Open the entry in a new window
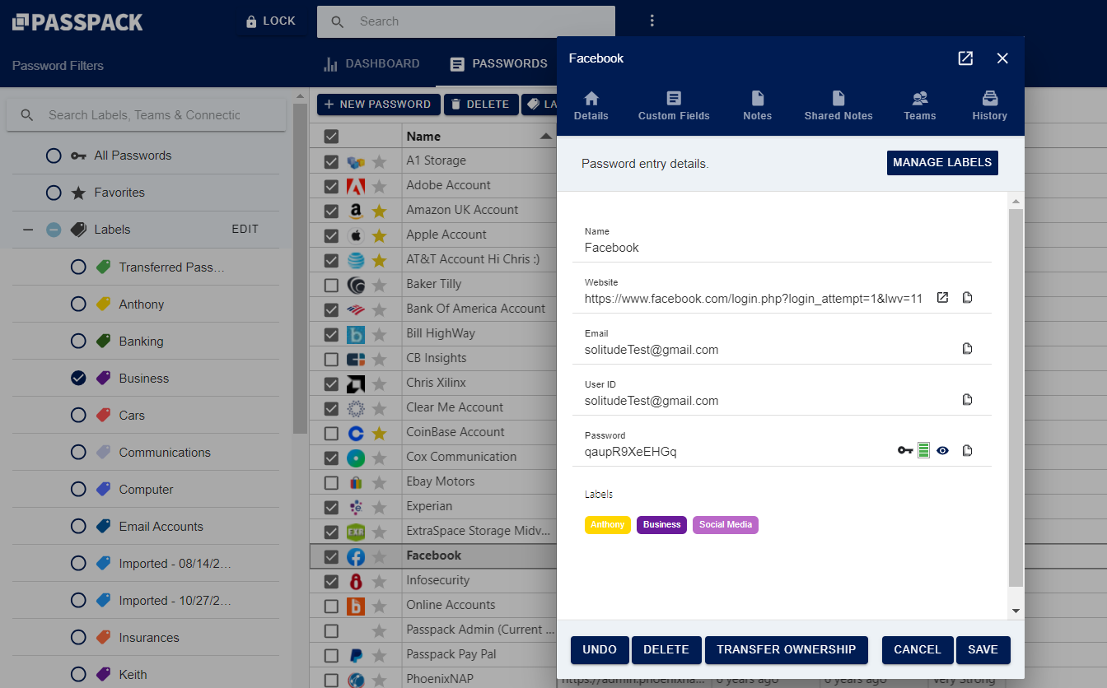 point(965,58)
